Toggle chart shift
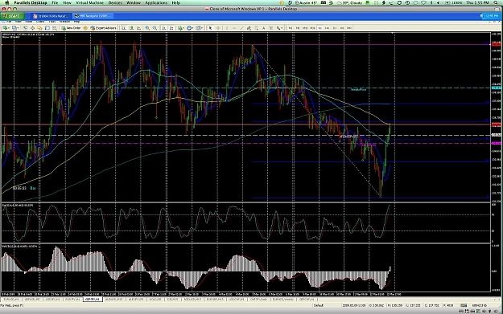 171,28
